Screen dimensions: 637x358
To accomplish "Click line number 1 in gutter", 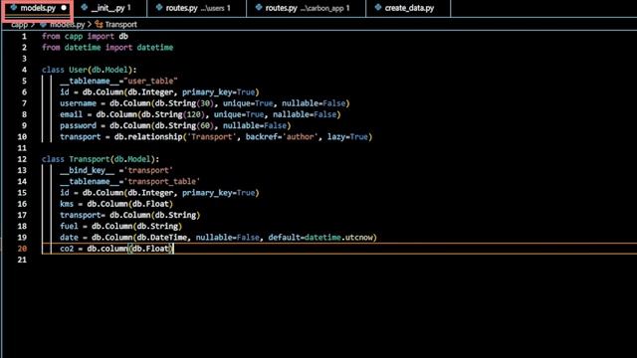I will [24, 36].
